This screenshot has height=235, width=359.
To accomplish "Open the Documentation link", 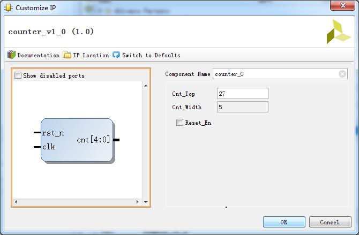I will 38,55.
